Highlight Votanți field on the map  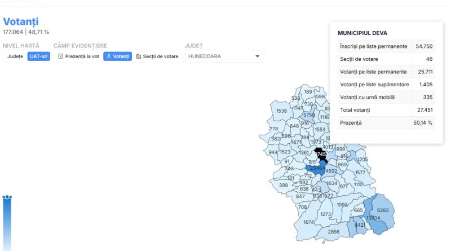point(117,56)
